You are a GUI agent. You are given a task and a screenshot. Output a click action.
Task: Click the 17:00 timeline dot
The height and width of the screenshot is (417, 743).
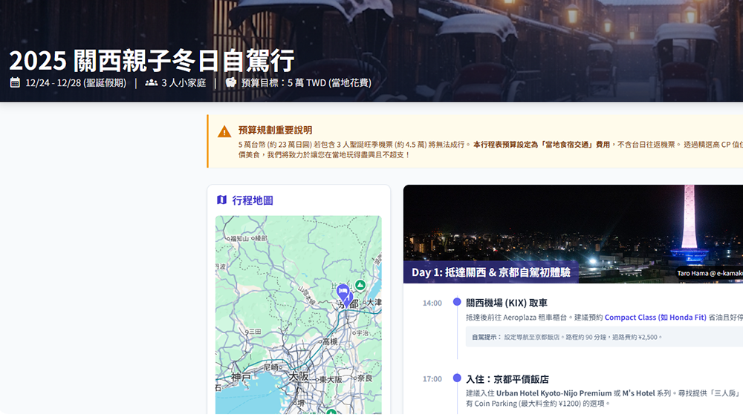457,378
